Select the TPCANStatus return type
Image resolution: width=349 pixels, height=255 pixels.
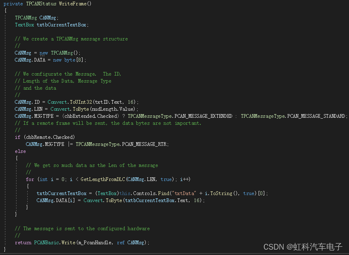click(41, 4)
